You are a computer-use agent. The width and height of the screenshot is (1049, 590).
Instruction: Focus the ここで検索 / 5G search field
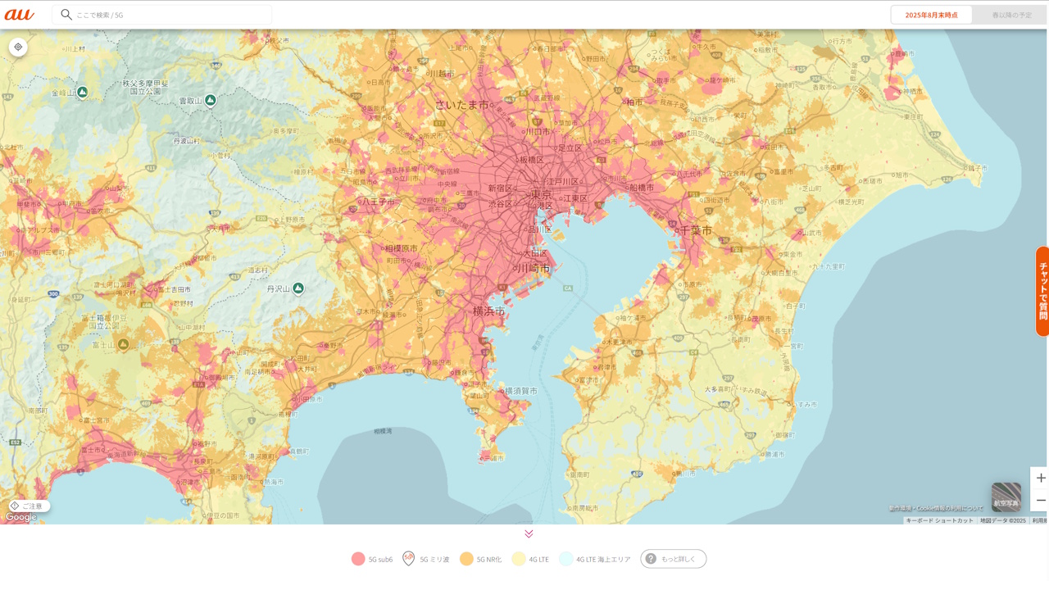click(x=161, y=15)
